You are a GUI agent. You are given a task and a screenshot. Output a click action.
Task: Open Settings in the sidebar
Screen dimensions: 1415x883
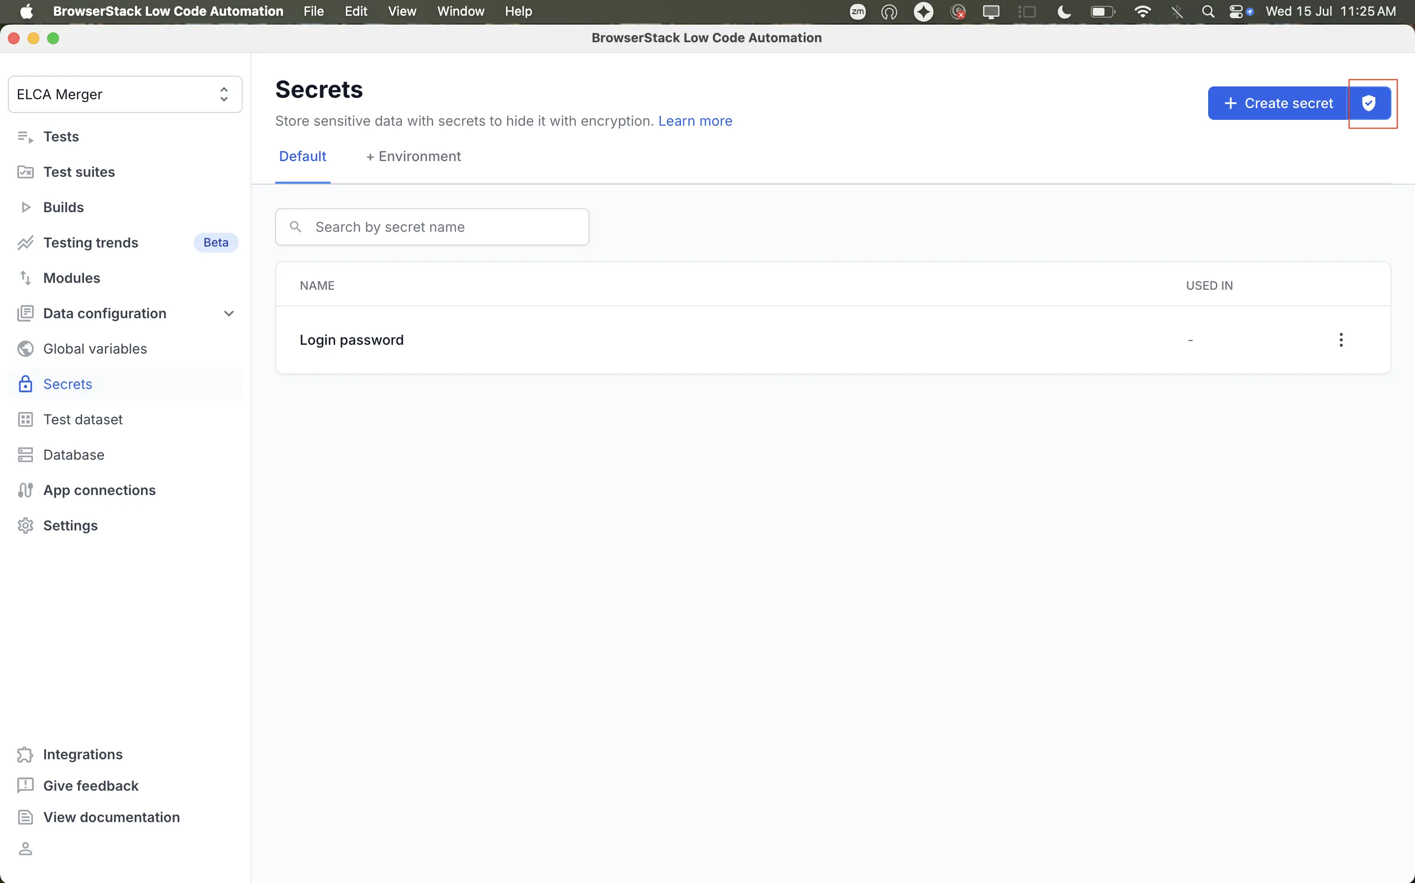point(70,525)
